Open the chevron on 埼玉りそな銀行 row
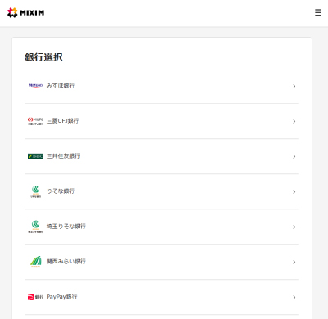328x319 pixels. (x=294, y=227)
